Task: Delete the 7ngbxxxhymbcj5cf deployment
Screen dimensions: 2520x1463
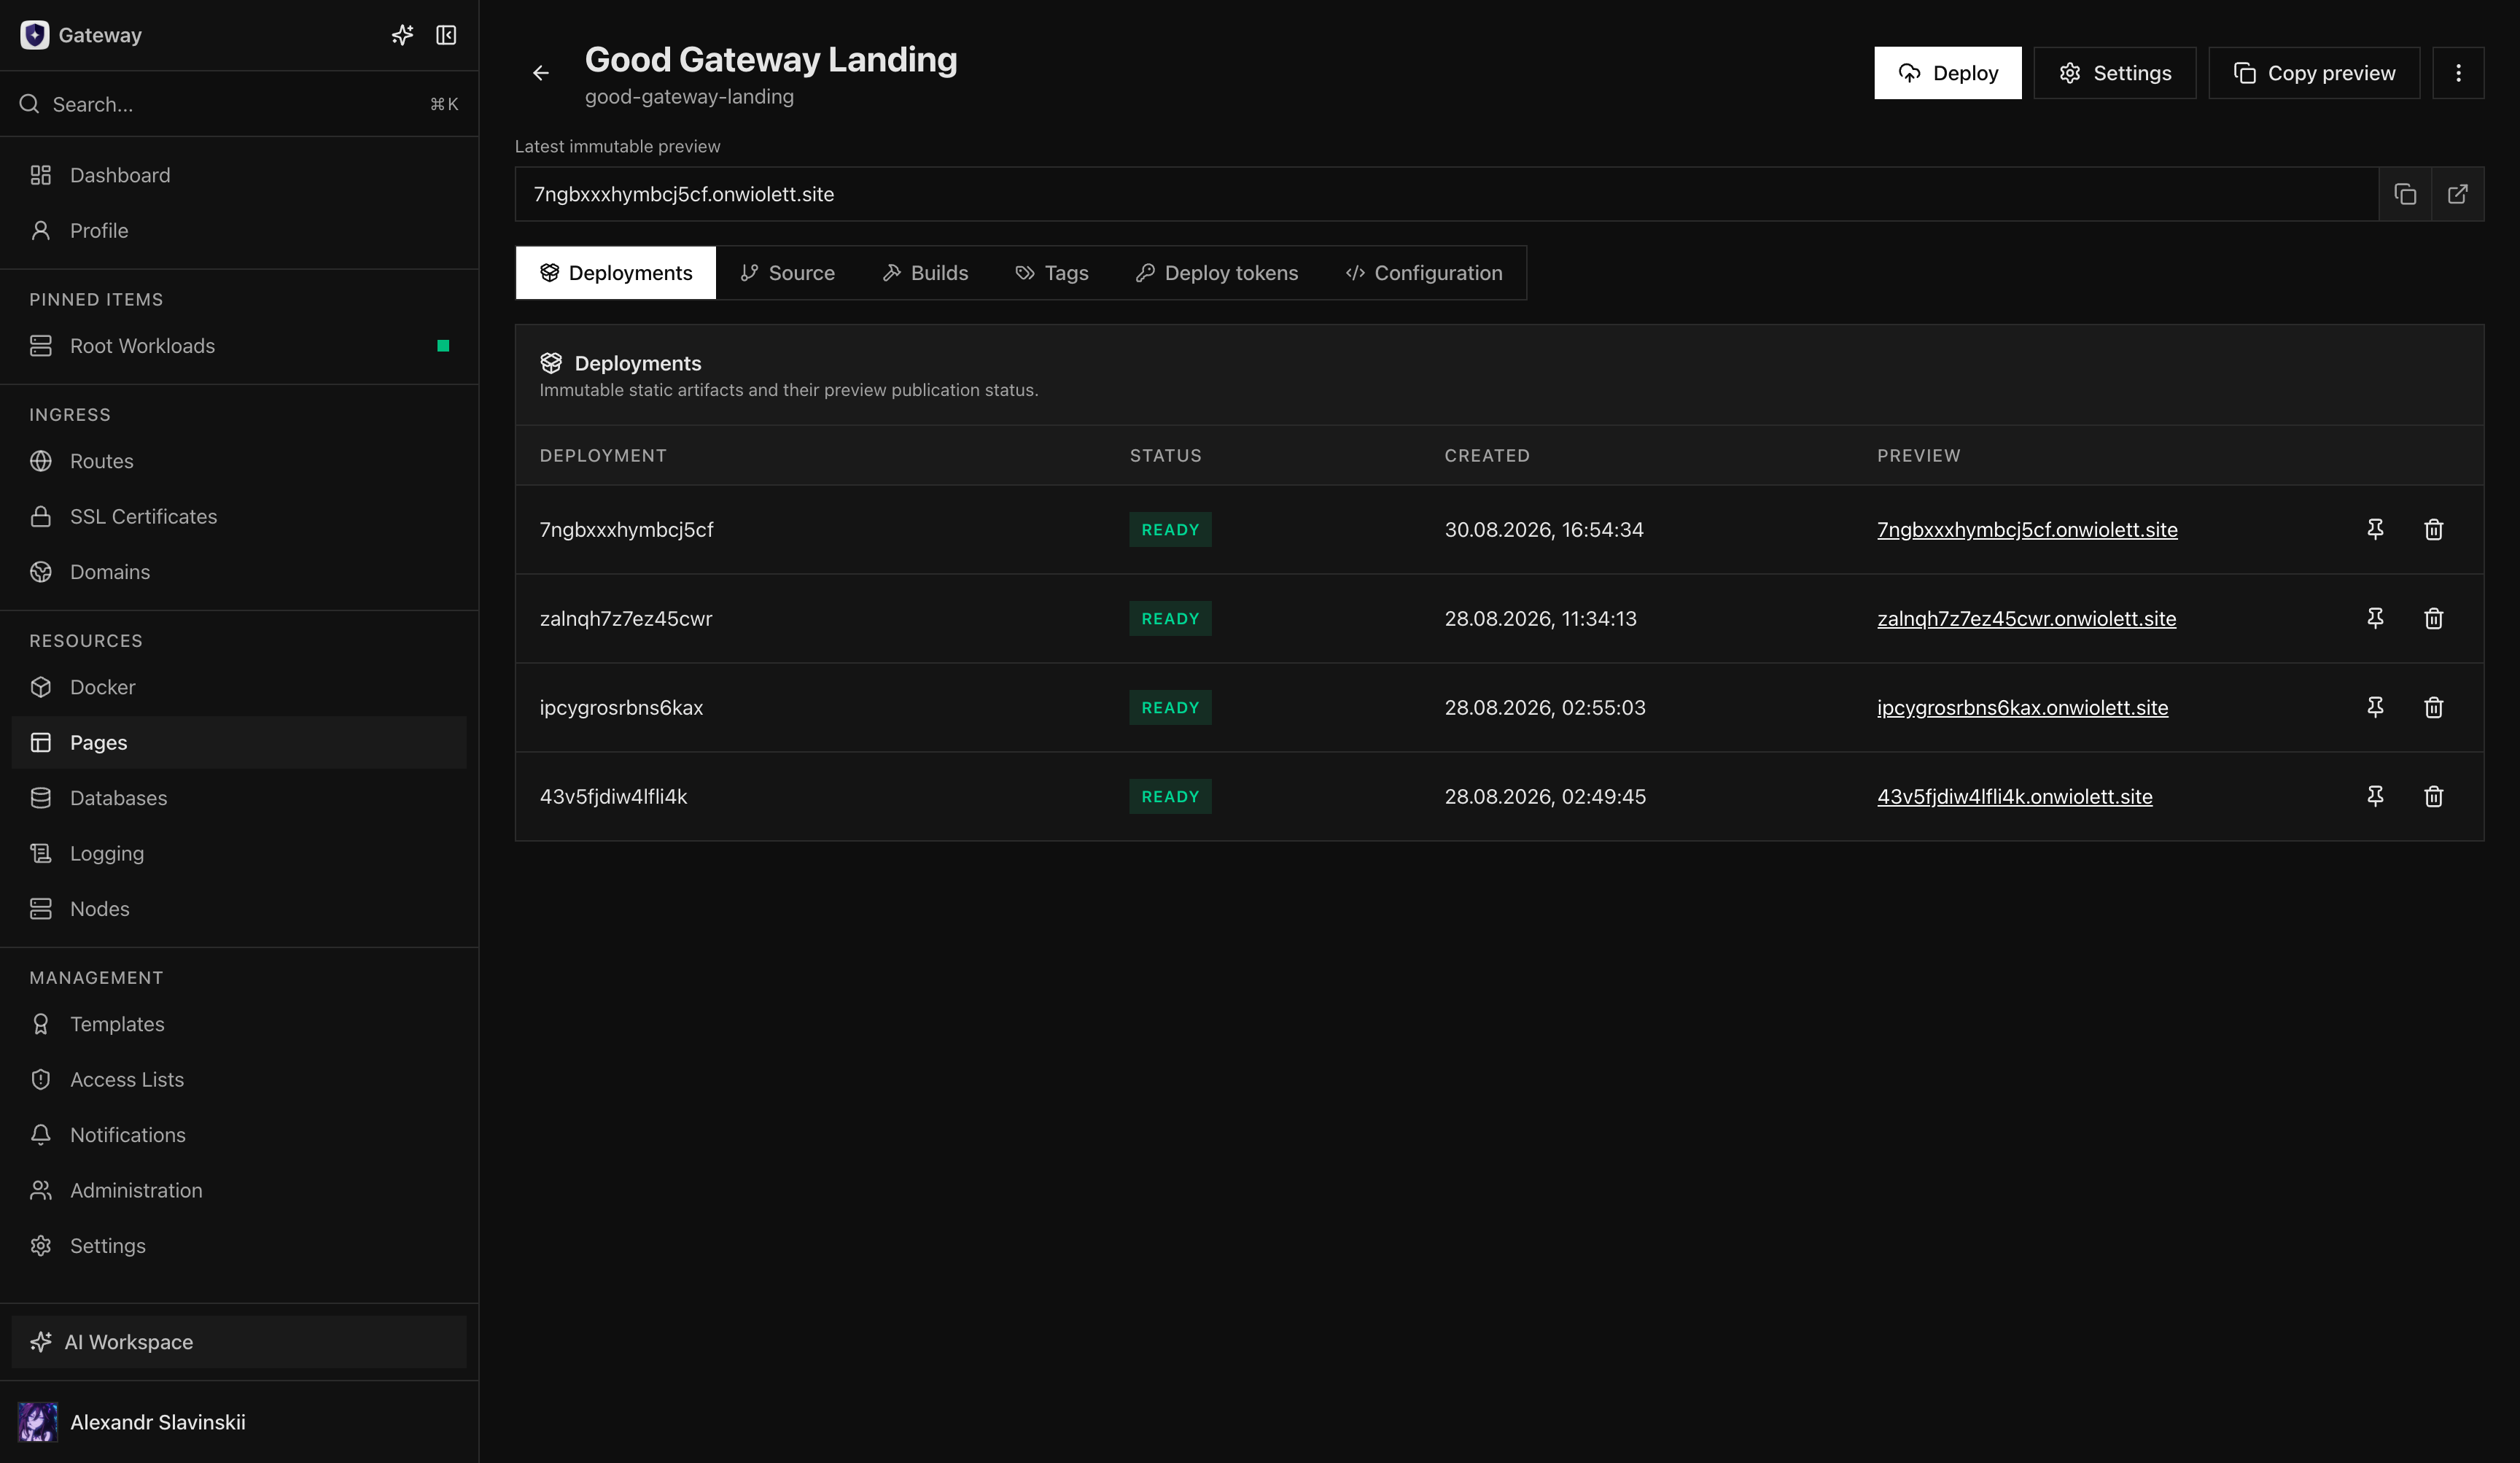Action: 2434,529
